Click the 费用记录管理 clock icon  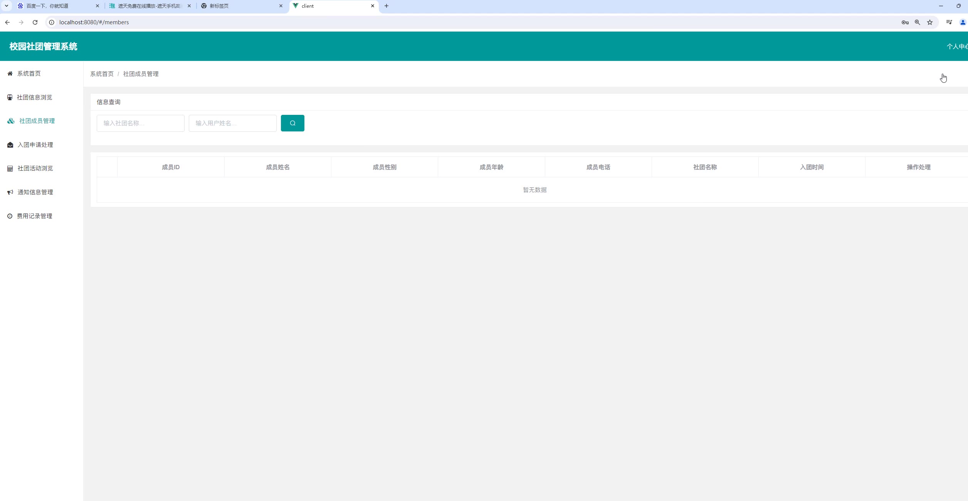[10, 216]
